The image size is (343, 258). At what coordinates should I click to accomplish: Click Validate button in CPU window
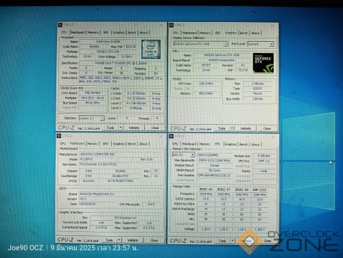(134, 128)
